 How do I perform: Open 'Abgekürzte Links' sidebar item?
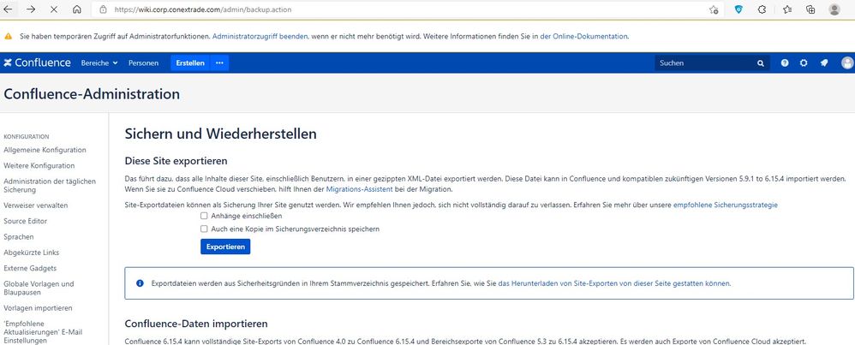[31, 253]
